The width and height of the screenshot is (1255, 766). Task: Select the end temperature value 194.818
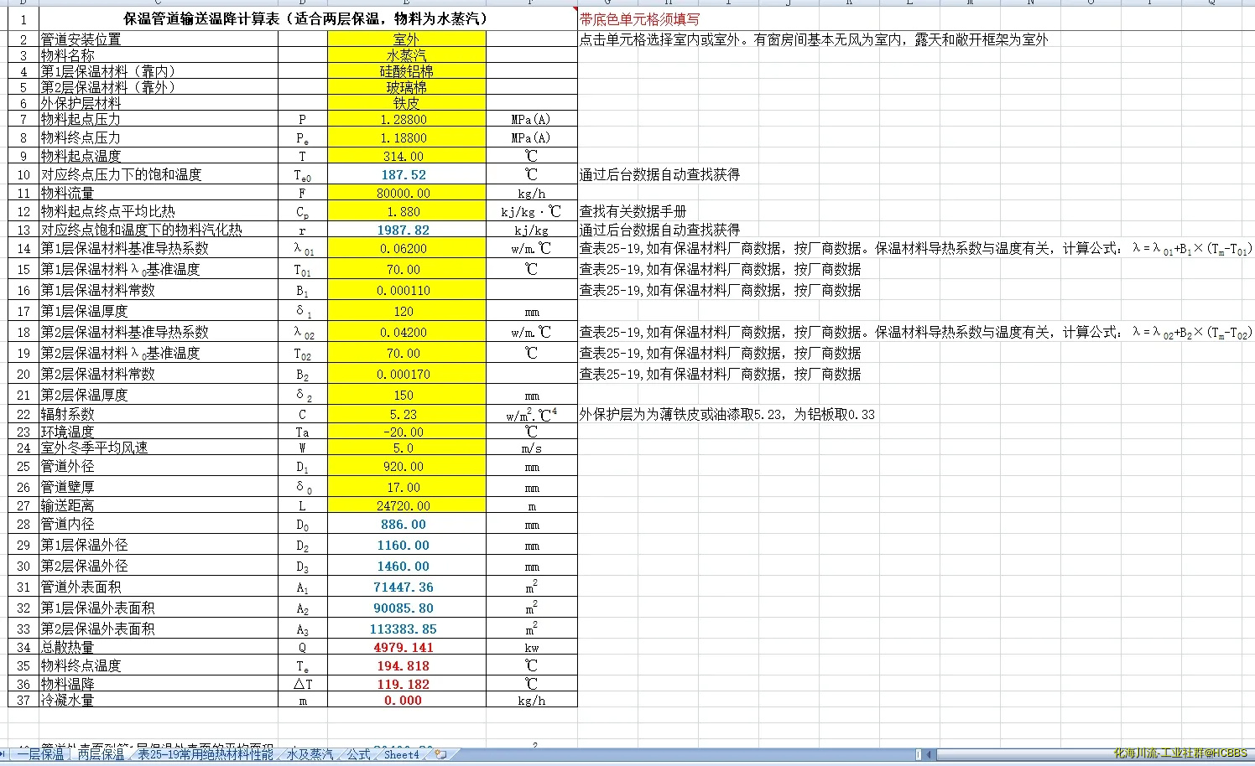pos(407,665)
